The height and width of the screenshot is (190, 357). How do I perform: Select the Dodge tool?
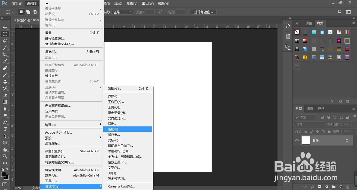tap(5, 115)
